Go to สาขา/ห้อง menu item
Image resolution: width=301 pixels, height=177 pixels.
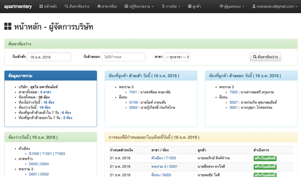click(x=107, y=6)
